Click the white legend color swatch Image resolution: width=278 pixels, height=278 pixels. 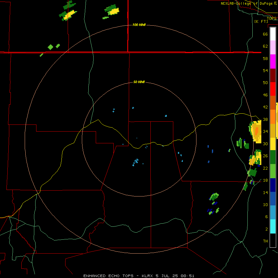pyautogui.click(x=273, y=34)
